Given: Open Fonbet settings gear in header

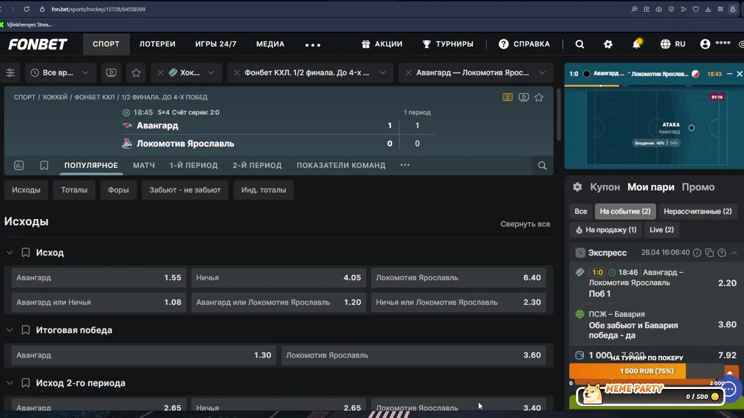Looking at the screenshot, I should pyautogui.click(x=608, y=44).
